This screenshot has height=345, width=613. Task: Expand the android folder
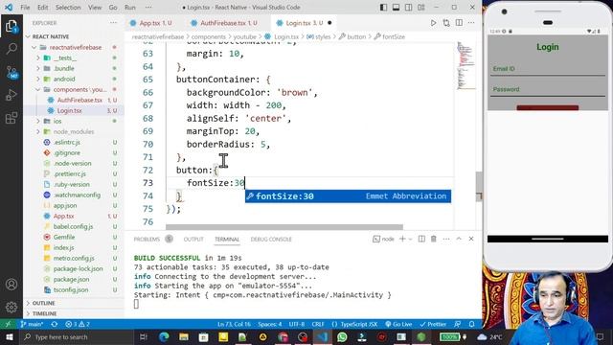pyautogui.click(x=75, y=79)
